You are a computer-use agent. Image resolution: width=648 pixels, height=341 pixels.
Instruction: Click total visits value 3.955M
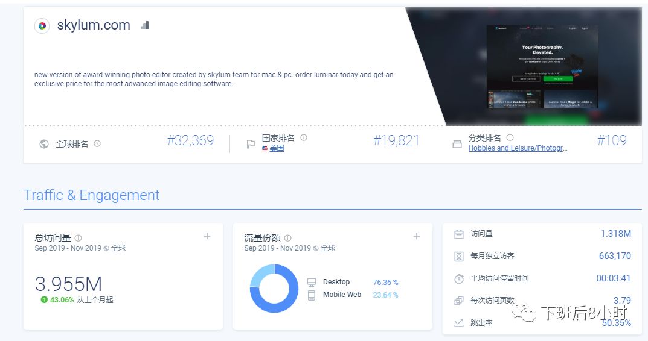tap(68, 284)
